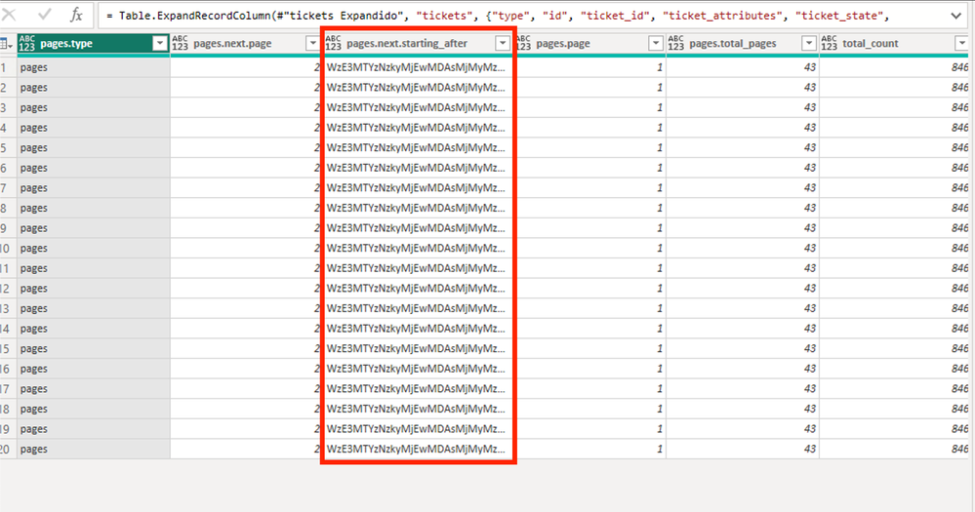Image resolution: width=975 pixels, height=512 pixels.
Task: Click 'pages' cell in row 20
Action: click(94, 449)
